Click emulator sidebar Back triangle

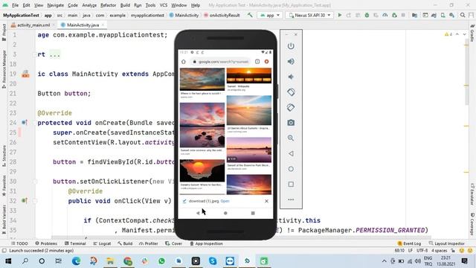[291, 153]
